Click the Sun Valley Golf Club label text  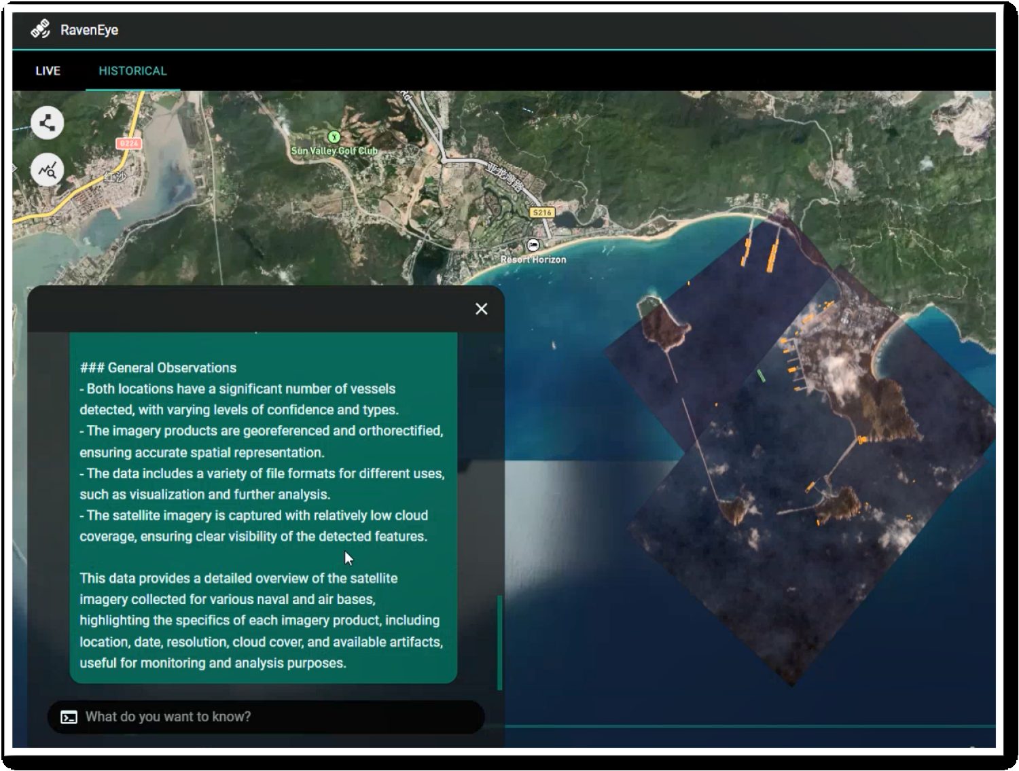point(334,151)
